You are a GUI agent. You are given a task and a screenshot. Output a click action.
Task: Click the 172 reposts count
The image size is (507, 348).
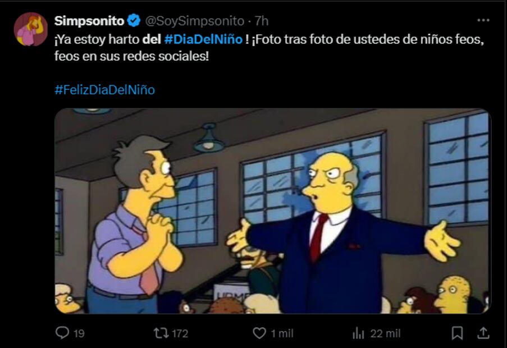[x=180, y=333]
